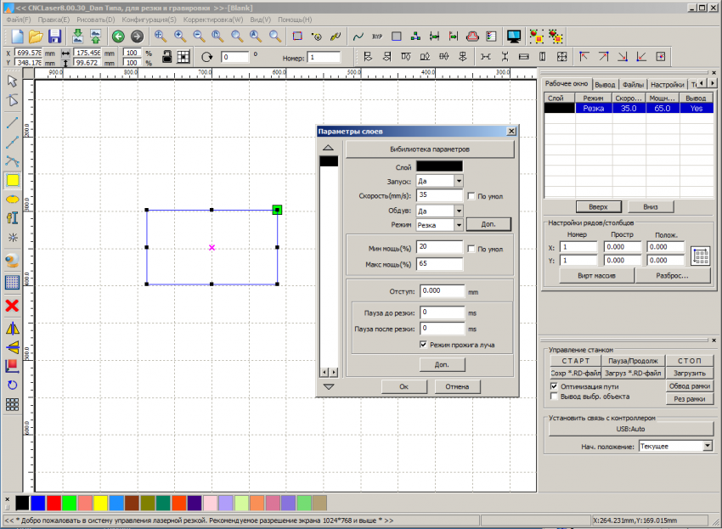Screen dimensions: 722x529
Task: Click the green Undo arrow icon
Action: coord(118,37)
